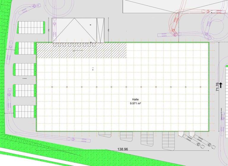Click the '138.96' width dimension
The image size is (228, 166).
pyautogui.click(x=123, y=149)
